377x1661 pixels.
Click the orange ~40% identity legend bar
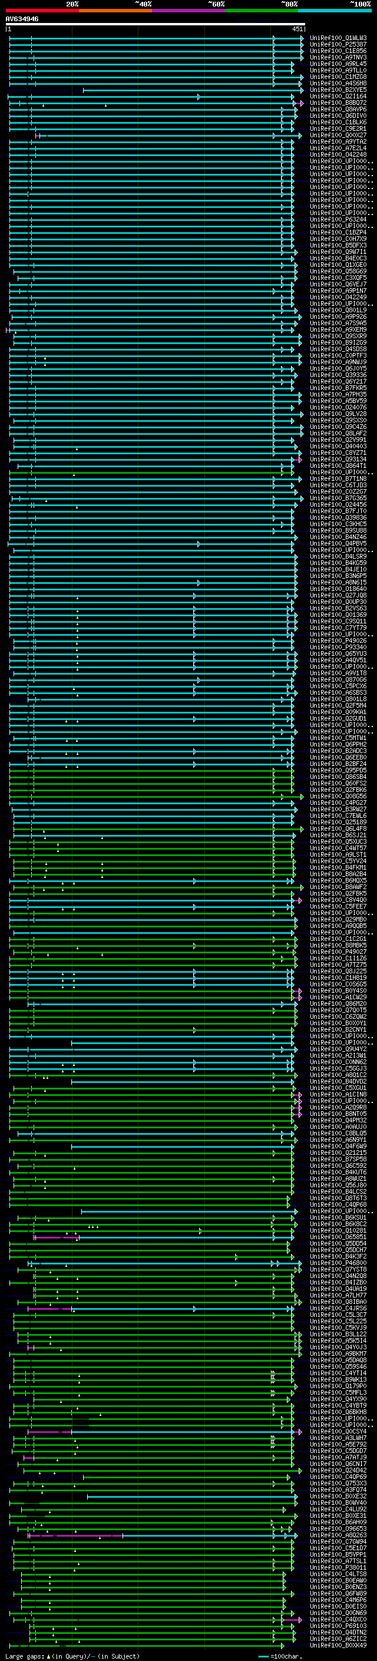pyautogui.click(x=115, y=11)
